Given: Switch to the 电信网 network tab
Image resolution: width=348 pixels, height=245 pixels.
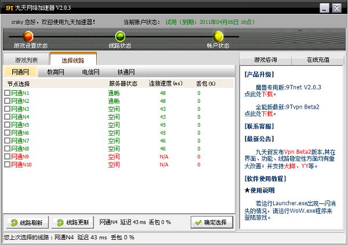Looking at the screenshot, I should (x=90, y=72).
